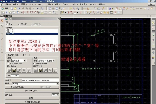Click the 公差 tolerance input field
156x104 pixels.
[x=15, y=76]
